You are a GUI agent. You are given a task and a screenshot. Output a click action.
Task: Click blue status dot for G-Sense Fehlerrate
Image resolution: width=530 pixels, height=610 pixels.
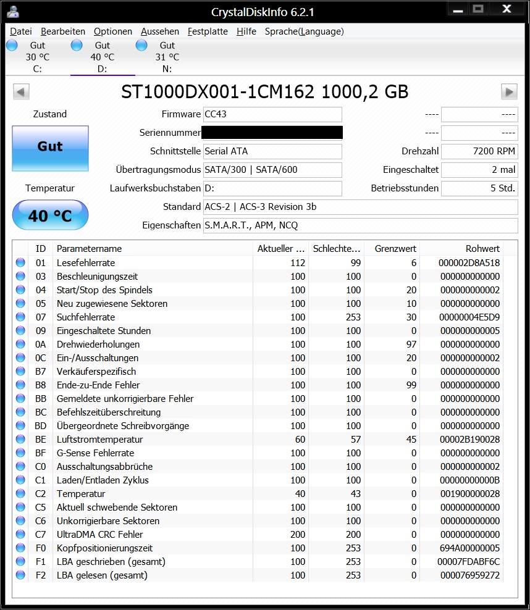(20, 453)
